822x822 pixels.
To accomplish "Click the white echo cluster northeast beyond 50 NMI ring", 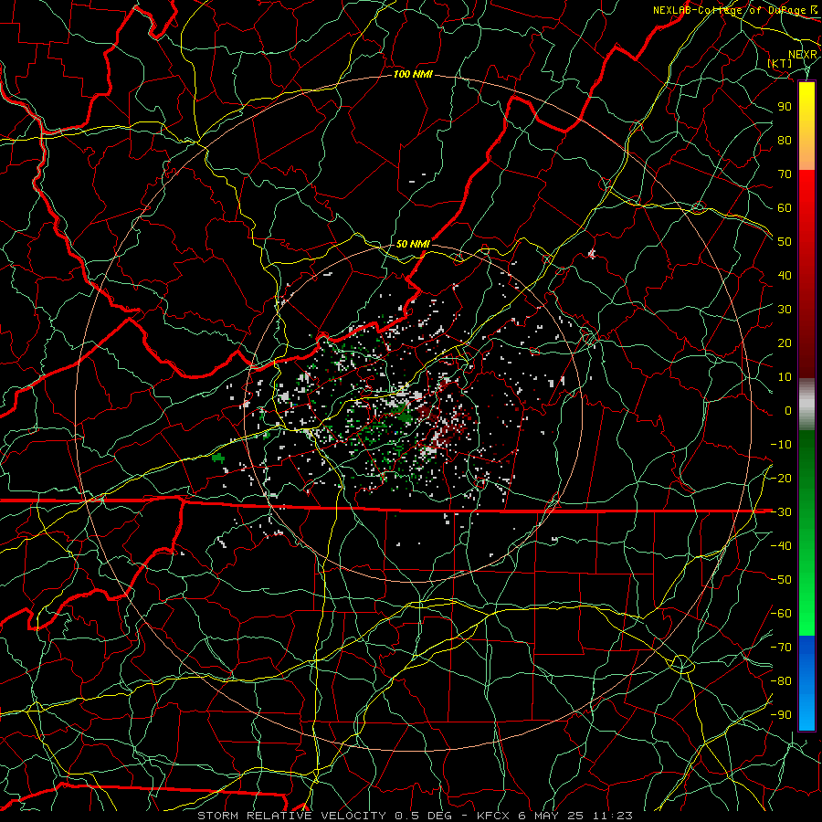I will point(592,254).
